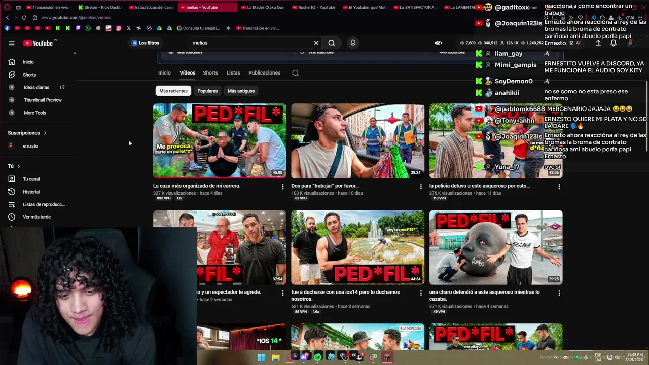The width and height of the screenshot is (649, 365).
Task: Run search with the magnifier button
Action: (331, 43)
